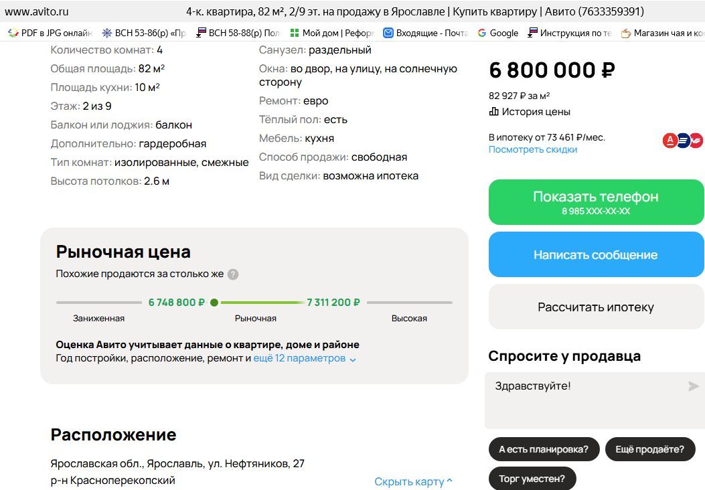Viewport: 705px width, 490px height.
Task: Click the Здравствуйте message input field
Action: tap(595, 400)
